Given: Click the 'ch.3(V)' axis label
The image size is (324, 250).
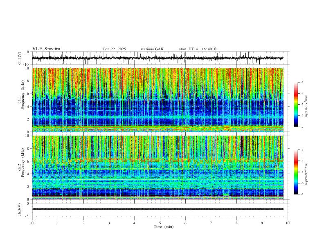Looking at the screenshot, I should [x=20, y=210].
